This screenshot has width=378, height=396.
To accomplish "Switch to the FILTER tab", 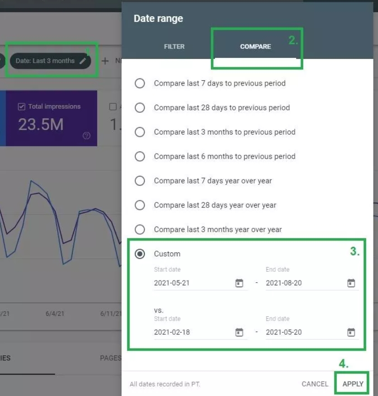I will [174, 46].
